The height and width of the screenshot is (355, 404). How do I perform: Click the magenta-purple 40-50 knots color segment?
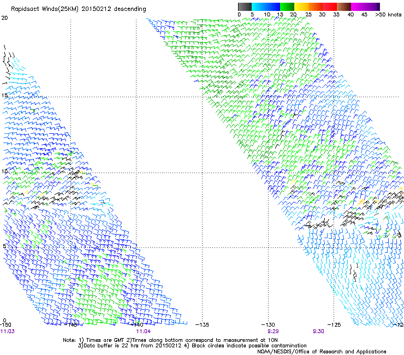point(365,7)
